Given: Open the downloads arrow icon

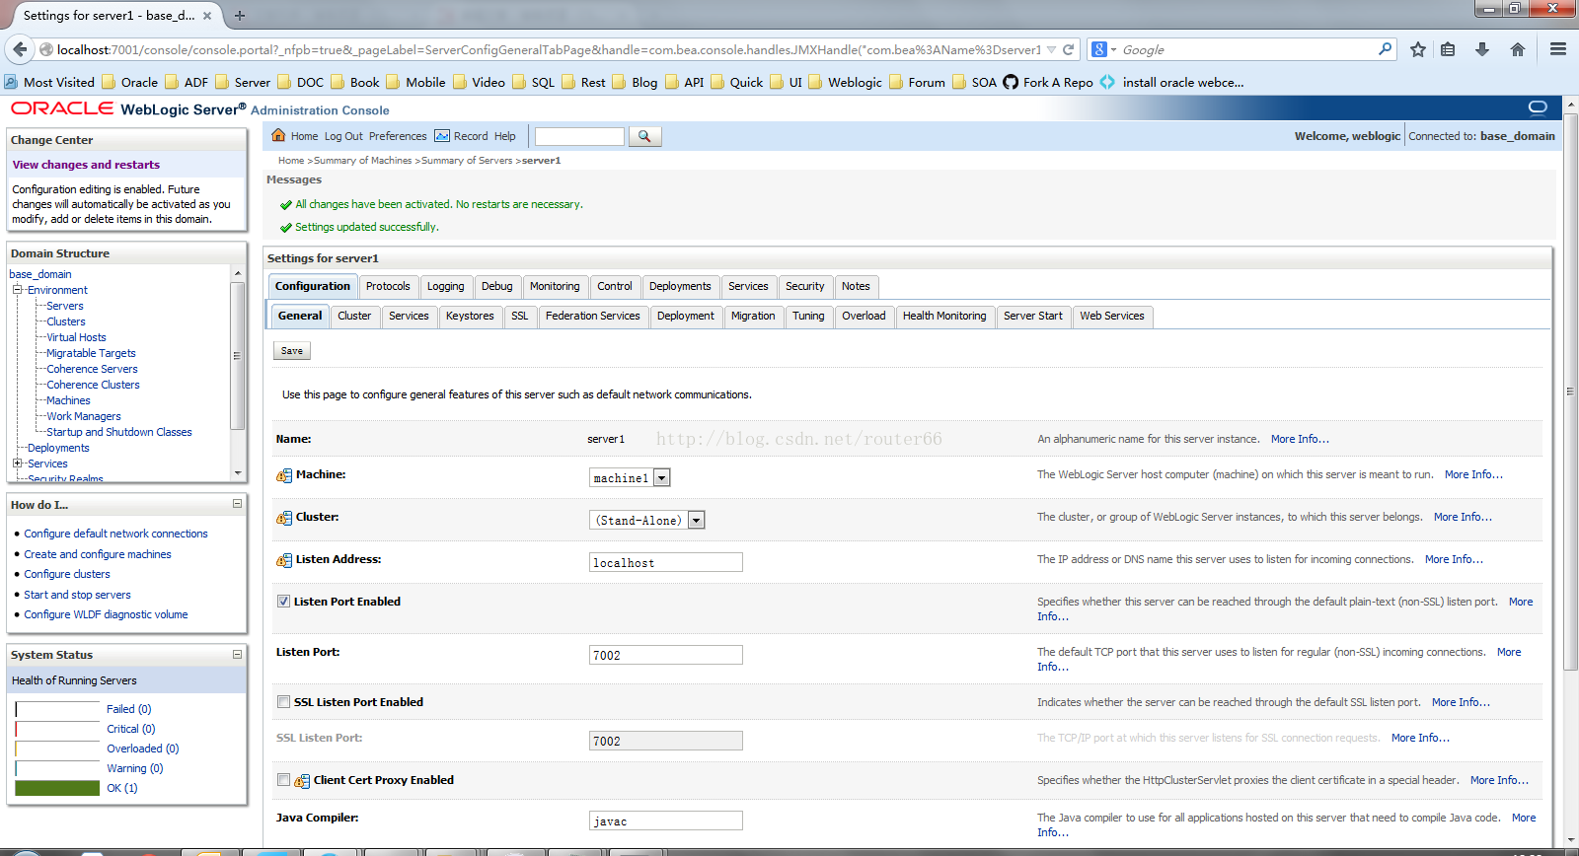Looking at the screenshot, I should tap(1482, 49).
